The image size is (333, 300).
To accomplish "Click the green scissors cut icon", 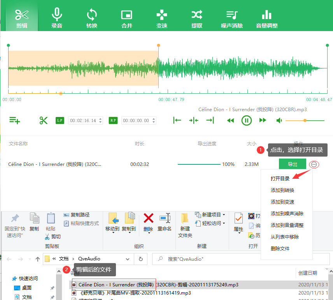I will pyautogui.click(x=44, y=120).
